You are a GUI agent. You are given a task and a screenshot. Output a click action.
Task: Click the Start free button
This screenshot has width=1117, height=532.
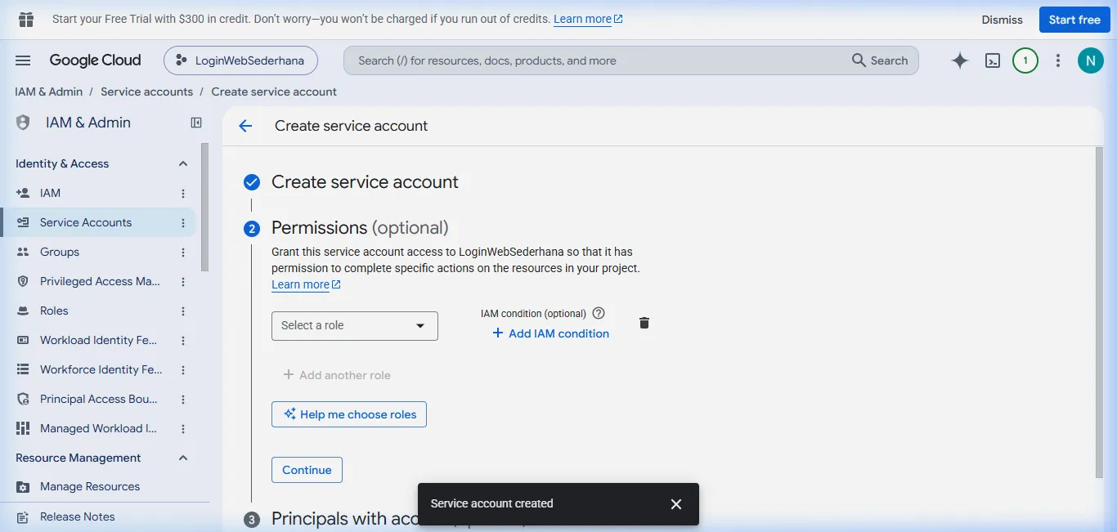[x=1074, y=20]
